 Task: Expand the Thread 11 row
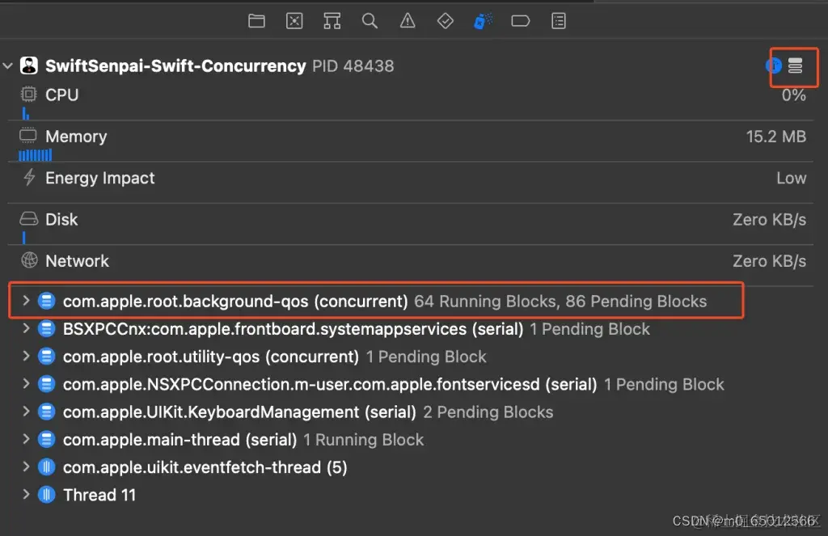[x=25, y=495]
